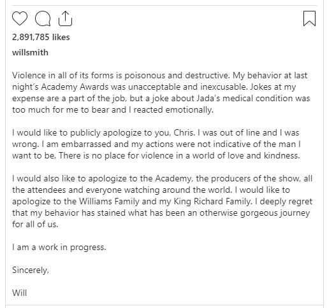The width and height of the screenshot is (327, 308).
Task: Click the "Sincerely," closing line
Action: (31, 270)
